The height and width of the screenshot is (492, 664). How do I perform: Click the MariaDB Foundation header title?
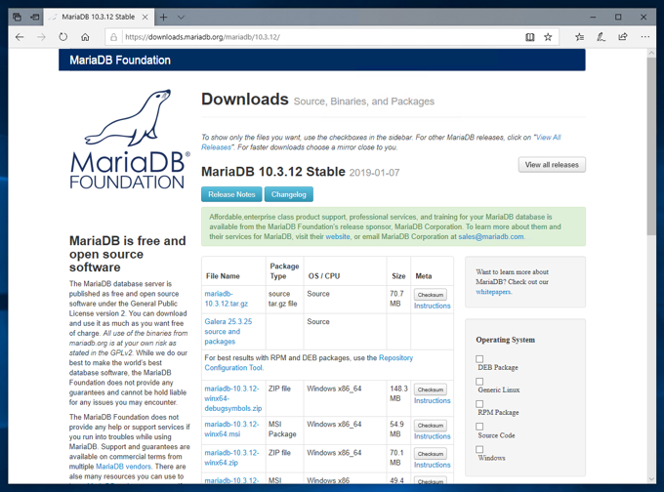[x=120, y=61]
